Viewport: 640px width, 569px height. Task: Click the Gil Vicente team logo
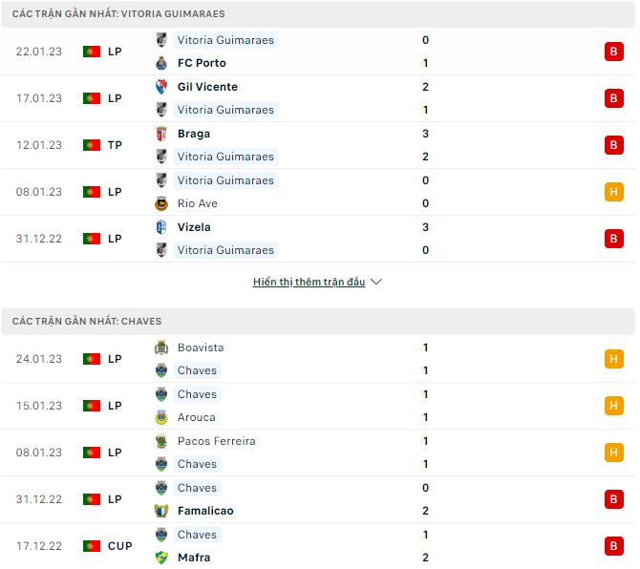161,87
